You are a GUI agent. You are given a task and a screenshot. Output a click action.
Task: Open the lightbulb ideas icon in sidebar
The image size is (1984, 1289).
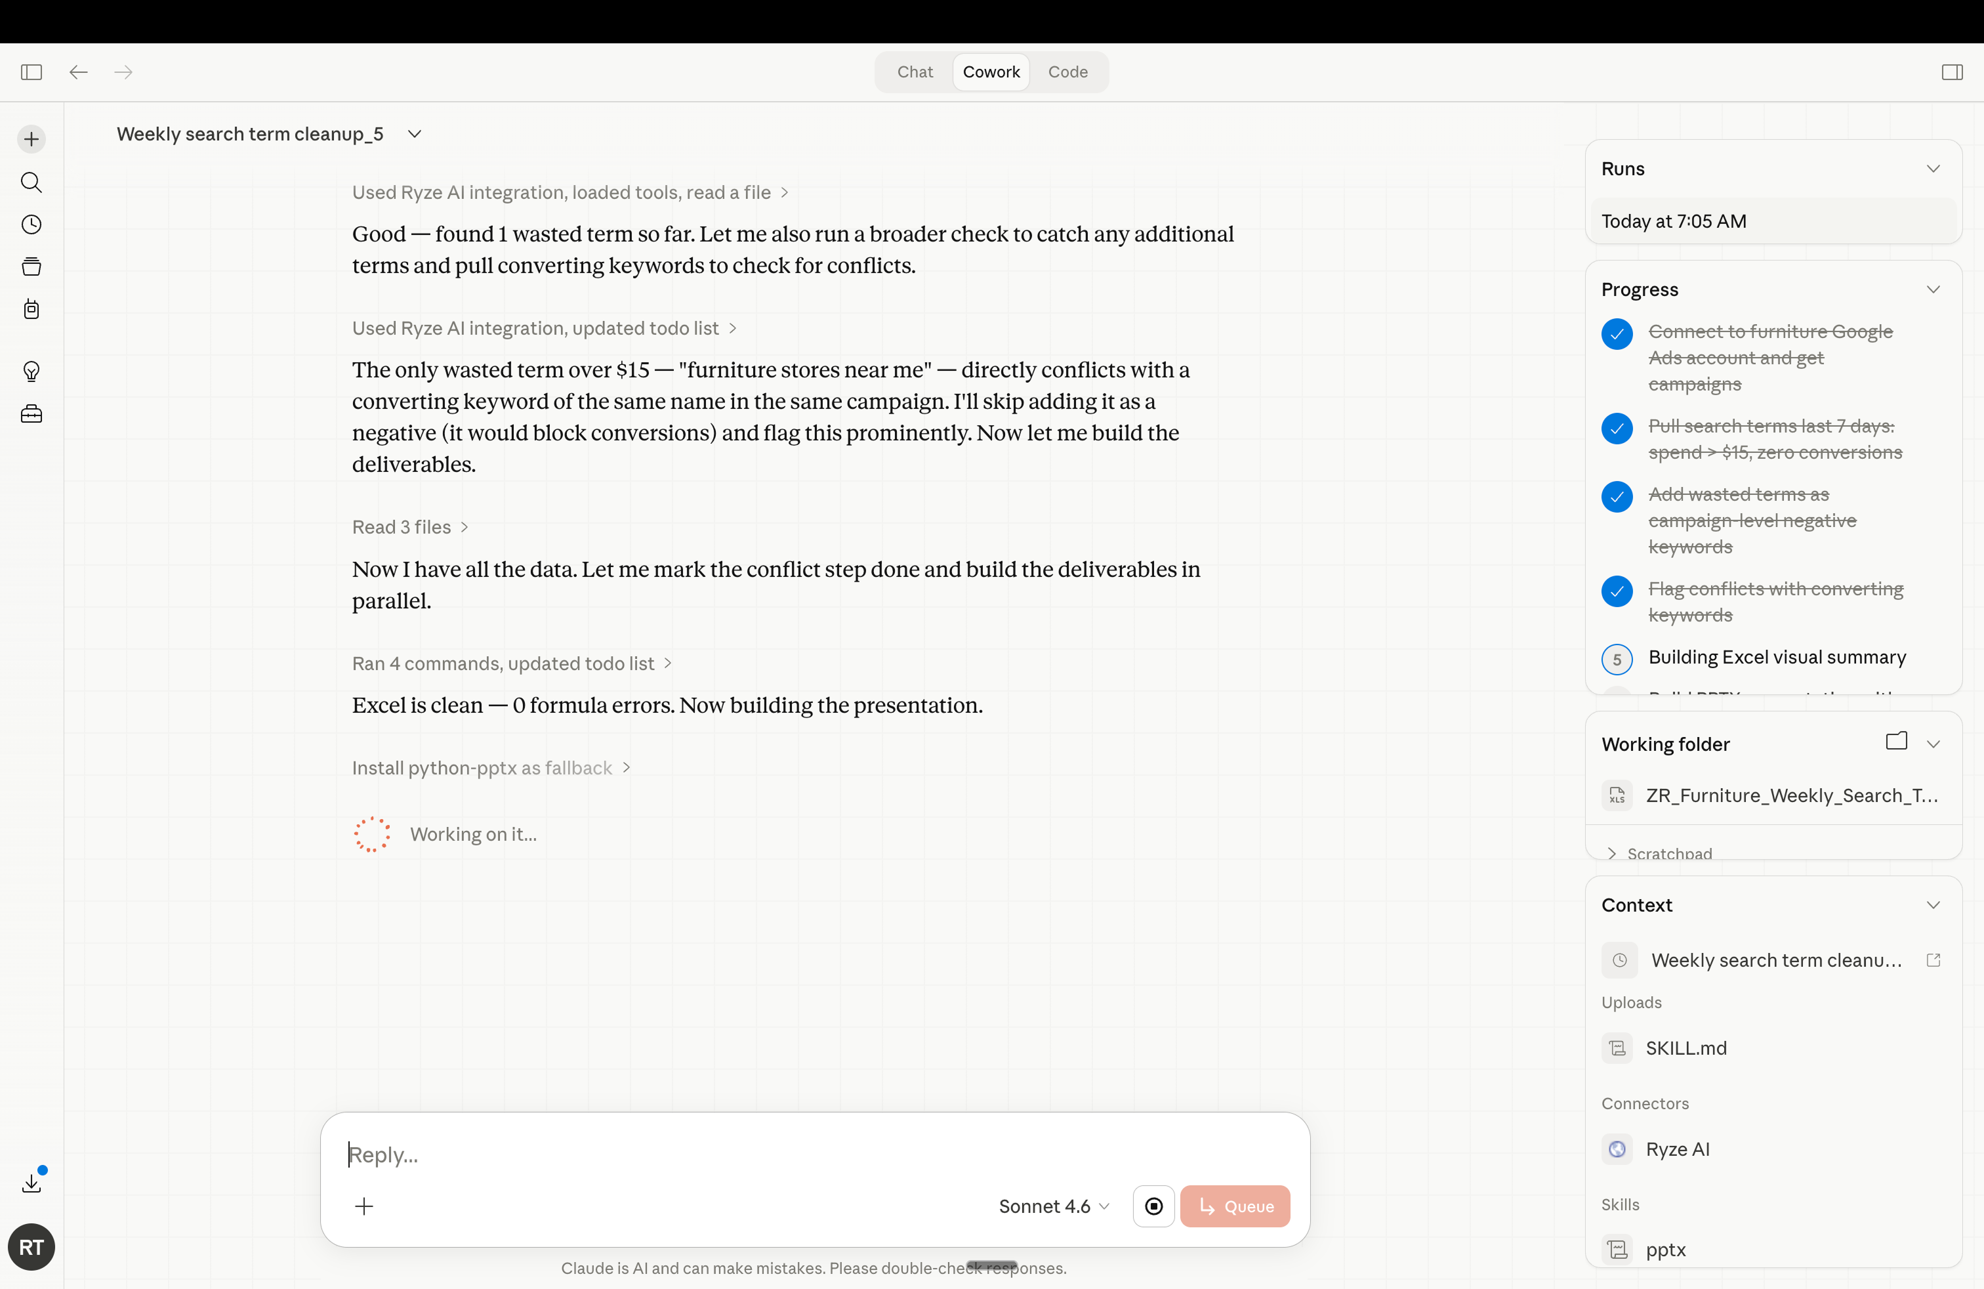[x=31, y=371]
